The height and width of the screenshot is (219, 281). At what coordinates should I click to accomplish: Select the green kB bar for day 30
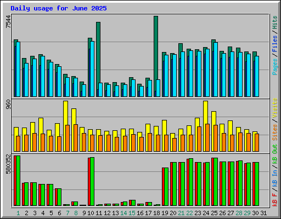pos(257,184)
